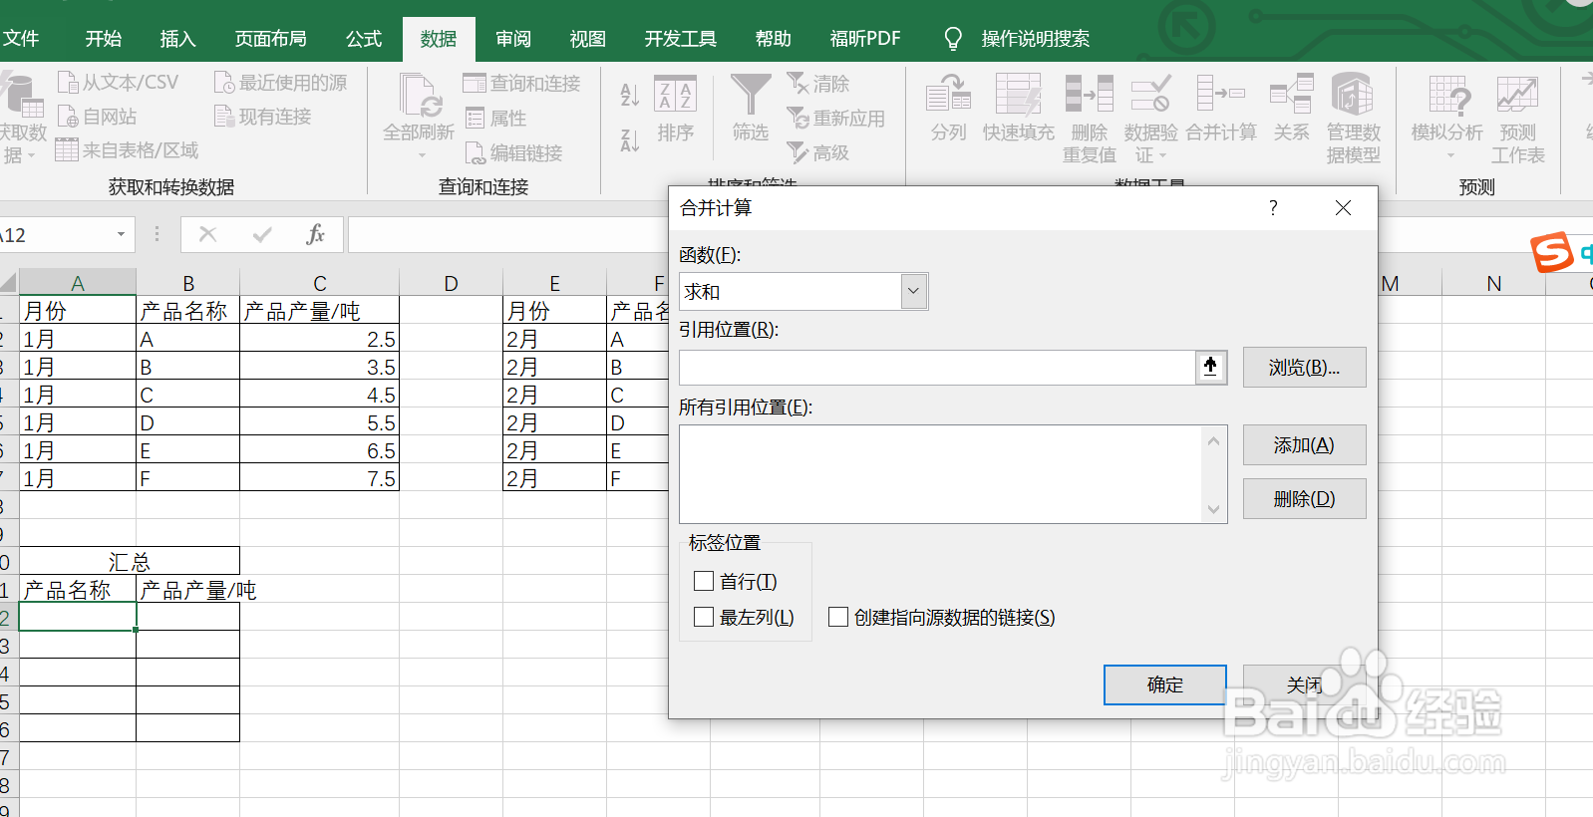The width and height of the screenshot is (1593, 817).
Task: Check Create links to source data (创建指向源数据的链接)
Action: pos(838,618)
